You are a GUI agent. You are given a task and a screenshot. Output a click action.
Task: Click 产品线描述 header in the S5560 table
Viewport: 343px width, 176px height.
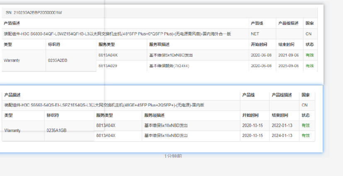pyautogui.click(x=282, y=95)
